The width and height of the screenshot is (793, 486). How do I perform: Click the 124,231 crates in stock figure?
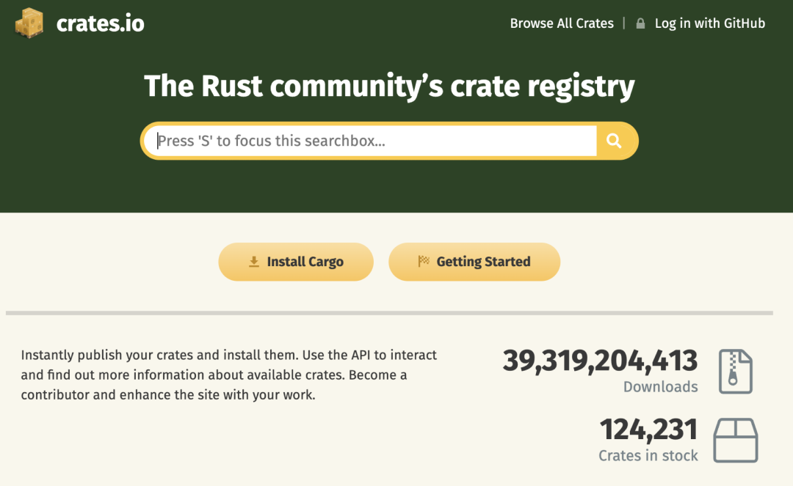point(648,430)
